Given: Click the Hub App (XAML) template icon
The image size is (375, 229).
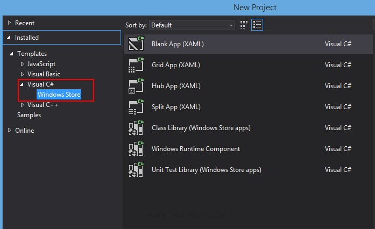Looking at the screenshot, I should pyautogui.click(x=136, y=86).
